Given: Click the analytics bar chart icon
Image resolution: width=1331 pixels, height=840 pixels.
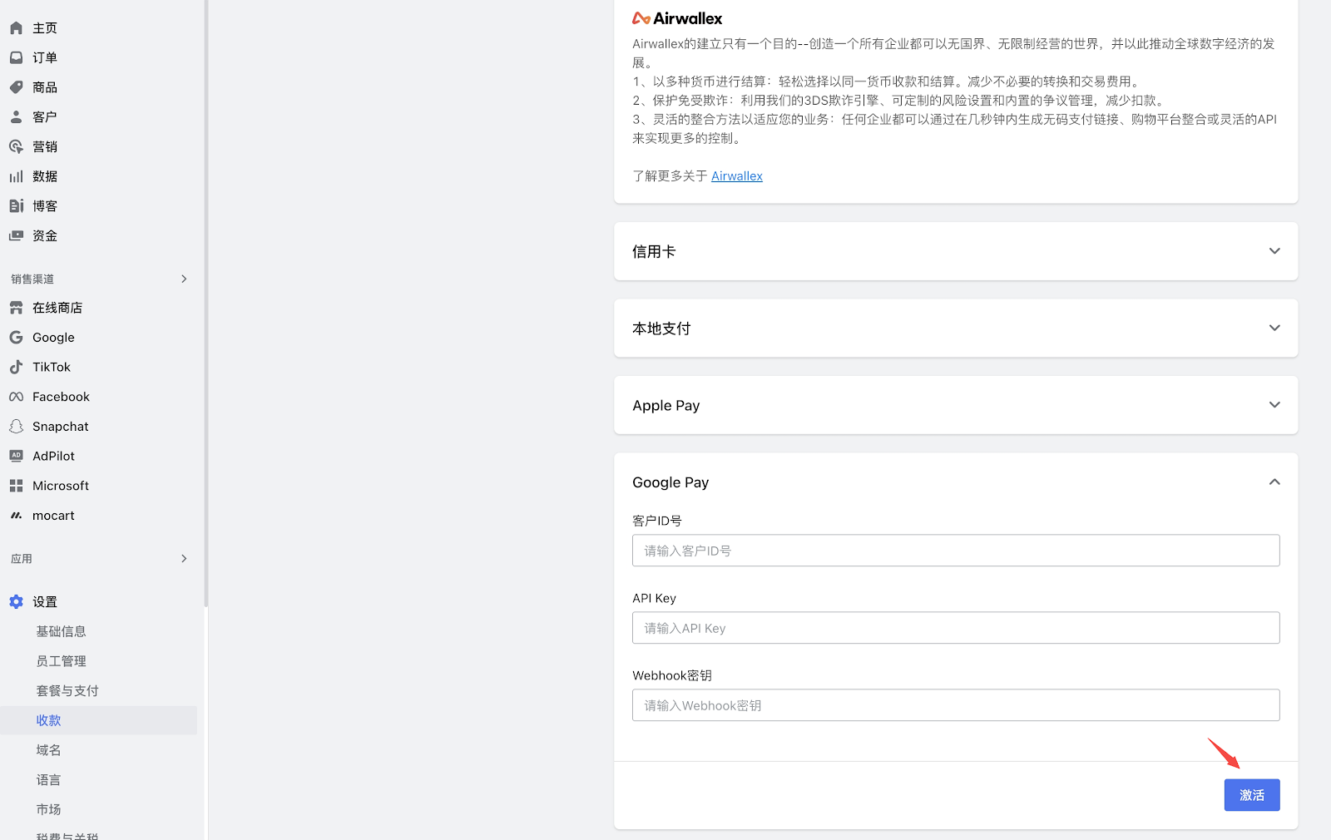Looking at the screenshot, I should pyautogui.click(x=16, y=176).
